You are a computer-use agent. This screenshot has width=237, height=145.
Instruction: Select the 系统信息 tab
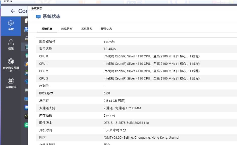(x=47, y=29)
